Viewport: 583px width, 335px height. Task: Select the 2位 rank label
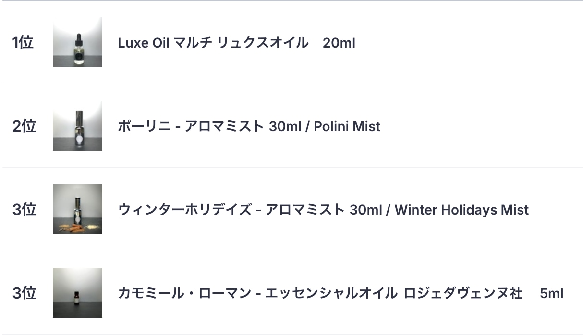(x=24, y=126)
